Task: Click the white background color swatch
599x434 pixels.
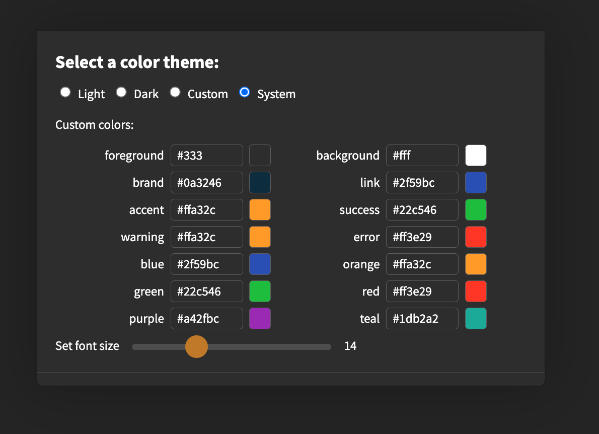Action: [476, 156]
